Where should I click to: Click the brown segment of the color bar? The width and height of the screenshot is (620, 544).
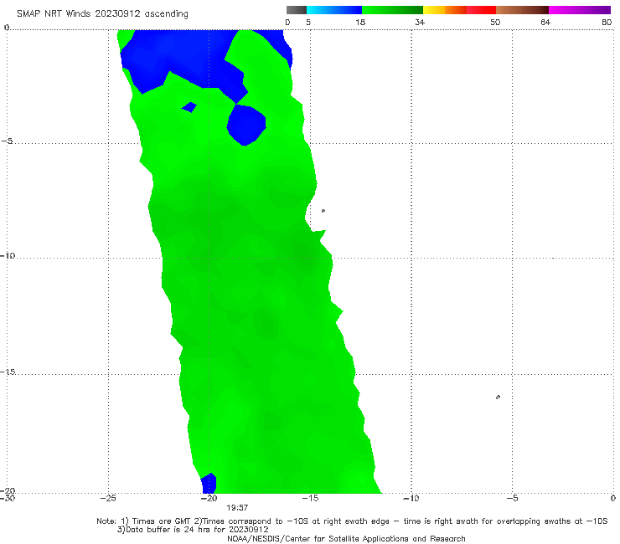tap(522, 10)
